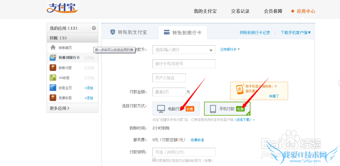Image resolution: width=340 pixels, height=166 pixels.
Task: Click the computer monitor icon for 电脑付款
Action: click(161, 109)
